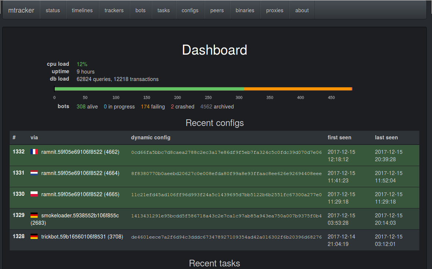Click the green alive segment of bots bar
Image resolution: width=432 pixels, height=269 pixels.
149,89
